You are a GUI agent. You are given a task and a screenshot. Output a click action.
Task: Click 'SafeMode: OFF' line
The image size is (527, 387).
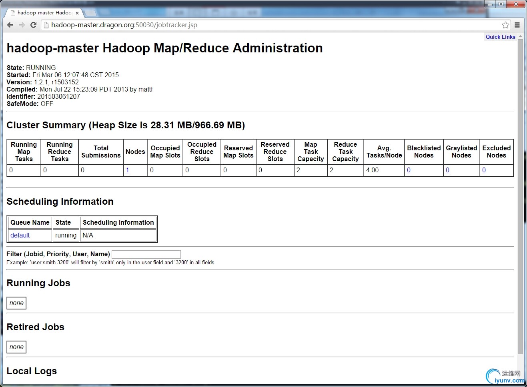tap(30, 104)
